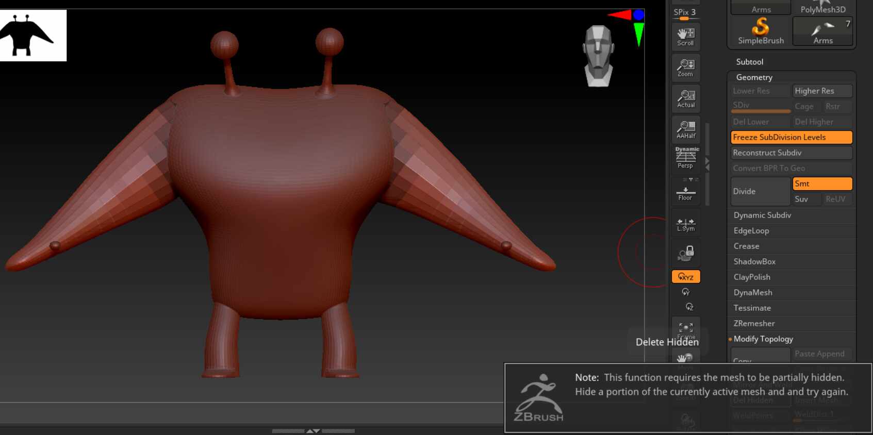873x435 pixels.
Task: Toggle the XYZ rotation mode button
Action: [x=685, y=277]
